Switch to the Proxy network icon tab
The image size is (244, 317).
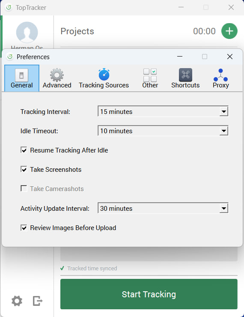pyautogui.click(x=220, y=78)
